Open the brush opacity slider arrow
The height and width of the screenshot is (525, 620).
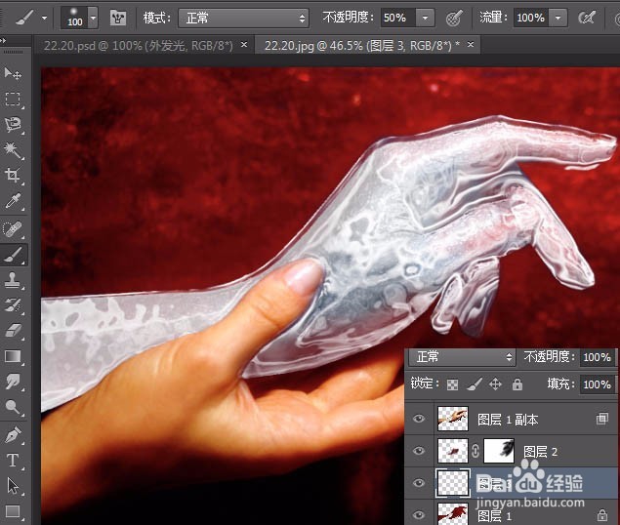425,18
